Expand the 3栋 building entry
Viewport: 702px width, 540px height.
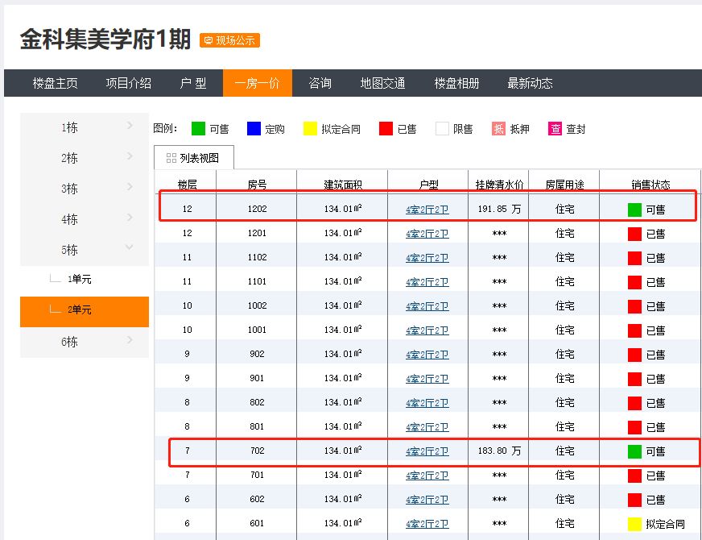pos(85,189)
